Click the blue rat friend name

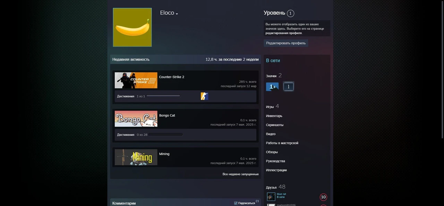[281, 194]
